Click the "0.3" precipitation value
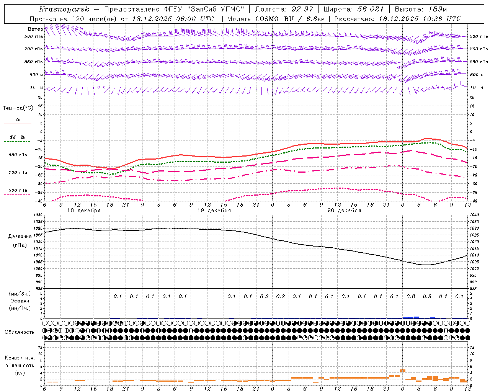 coord(427,296)
